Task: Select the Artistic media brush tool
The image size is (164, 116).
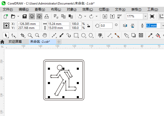Action: [61, 35]
